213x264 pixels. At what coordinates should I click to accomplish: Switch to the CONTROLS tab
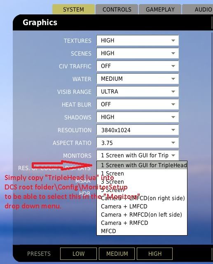coord(117,9)
